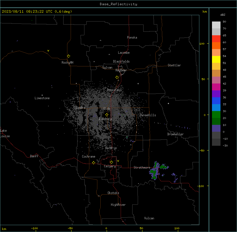The height and width of the screenshot is (232, 237).
Task: Select the Lake Louise label
Action: (5, 133)
